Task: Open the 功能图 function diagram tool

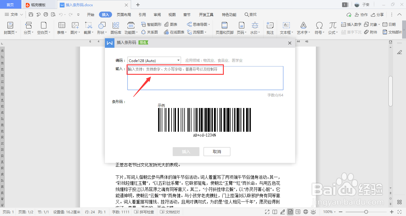Action: pyautogui.click(x=131, y=28)
